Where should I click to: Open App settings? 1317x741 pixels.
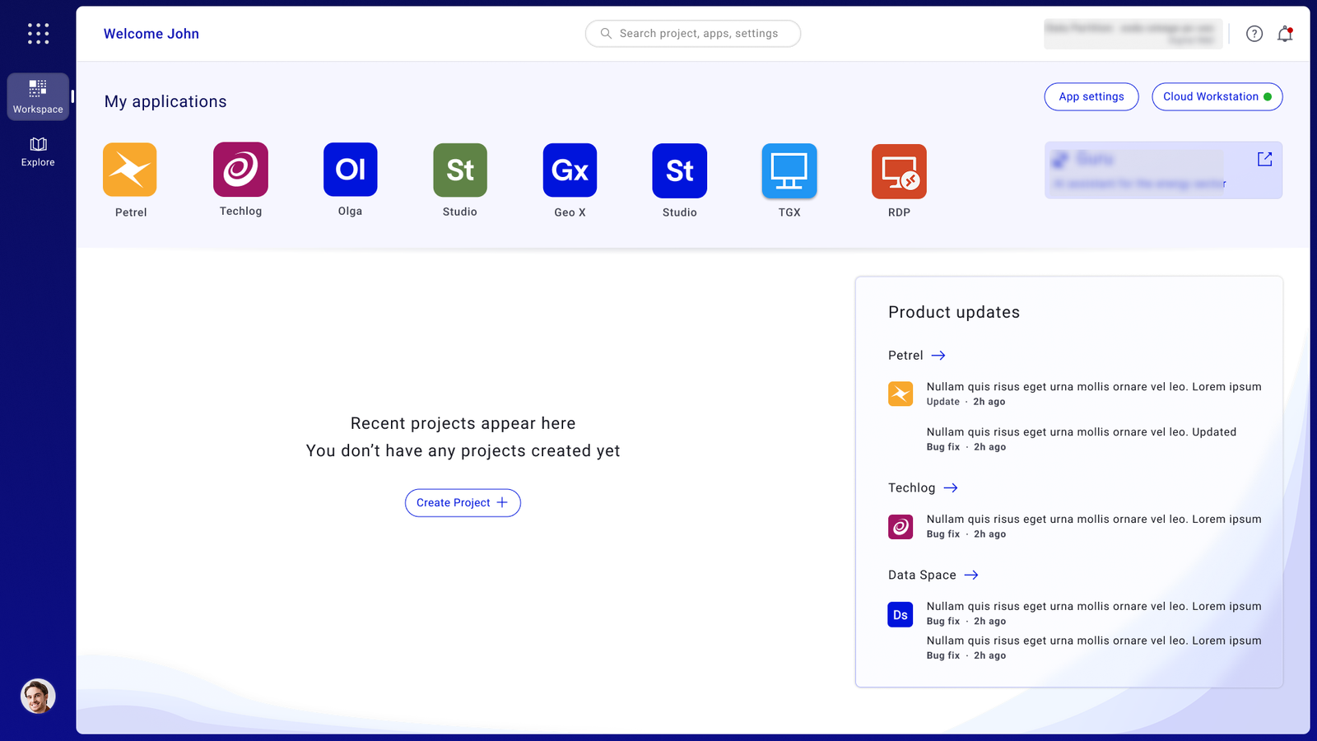[1091, 96]
